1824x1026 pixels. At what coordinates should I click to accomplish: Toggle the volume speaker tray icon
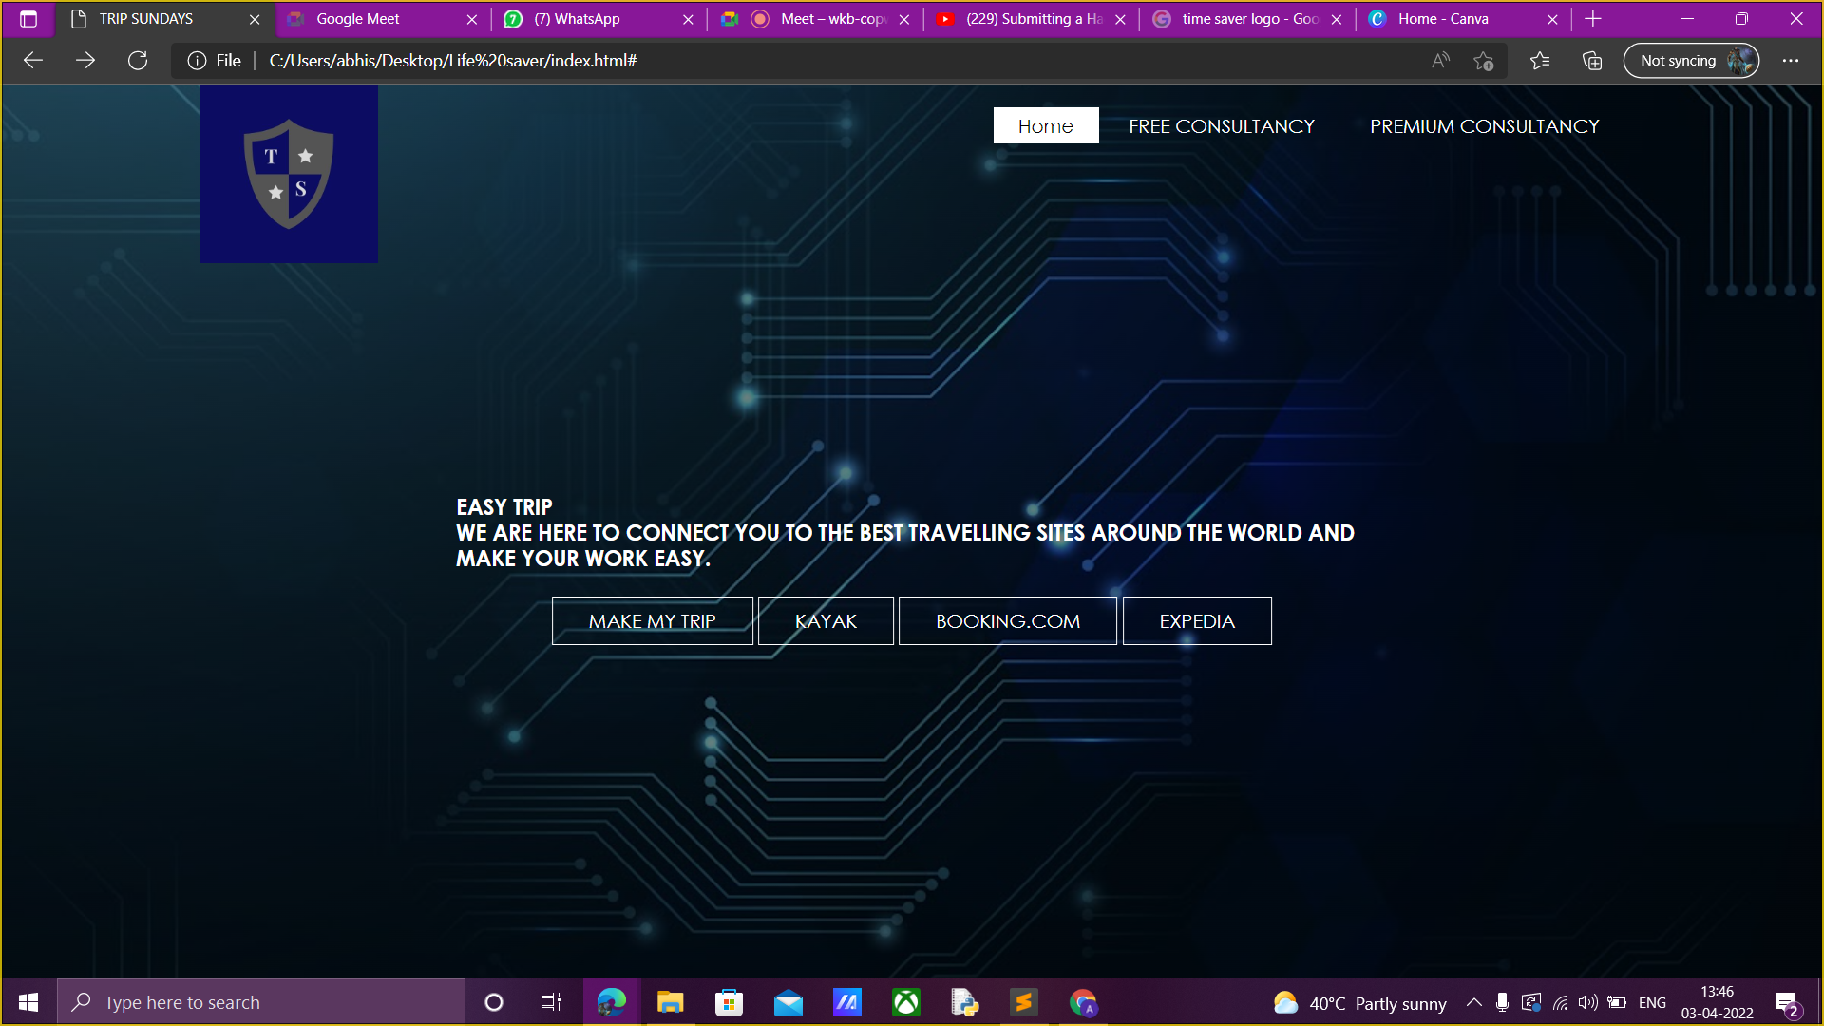click(x=1587, y=1002)
